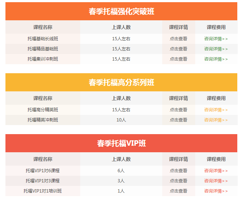This screenshot has height=203, width=246.
Task: Click 课程费用 header in VIP班 table
Action: [x=216, y=159]
